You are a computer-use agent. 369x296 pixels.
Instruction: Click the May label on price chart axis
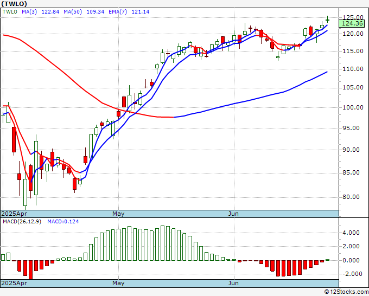coord(118,214)
